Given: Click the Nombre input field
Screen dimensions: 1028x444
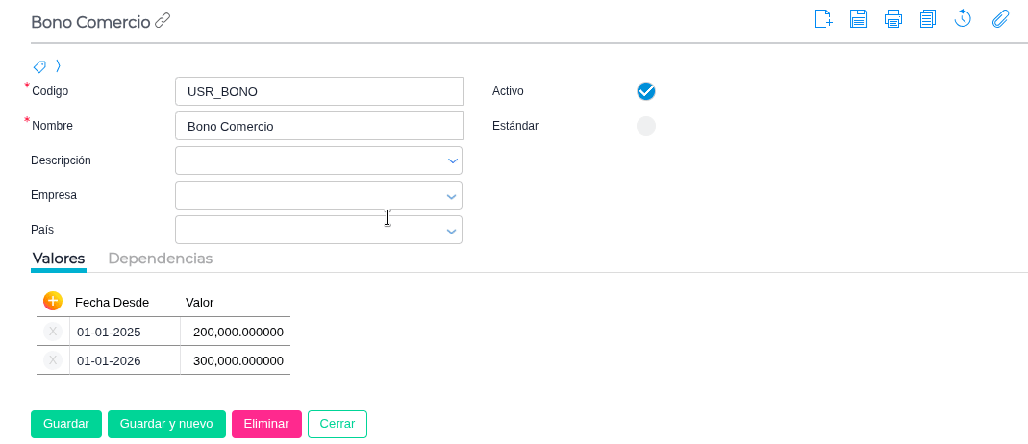Looking at the screenshot, I should click(x=319, y=126).
